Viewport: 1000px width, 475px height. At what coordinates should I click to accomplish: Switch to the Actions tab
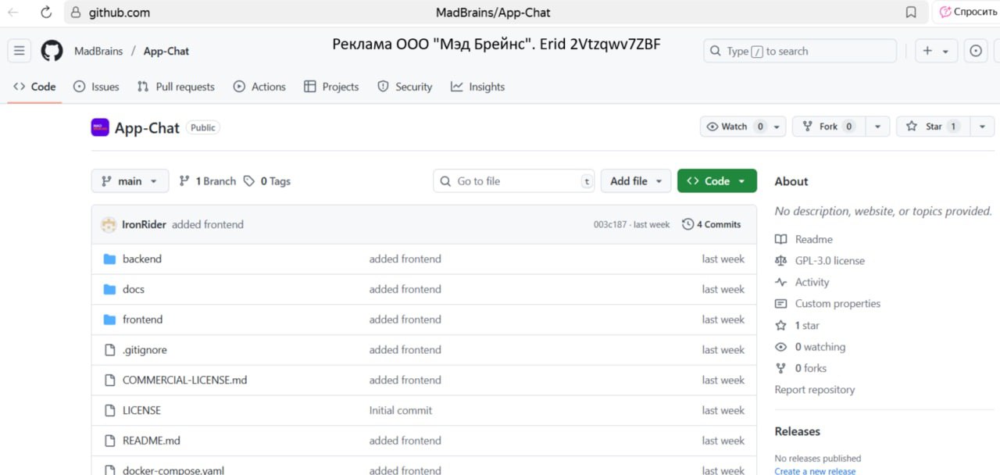(259, 87)
